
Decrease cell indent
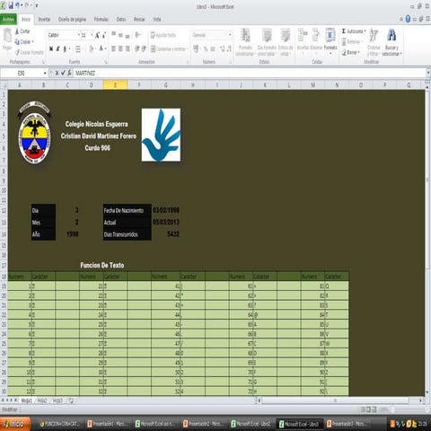137,48
